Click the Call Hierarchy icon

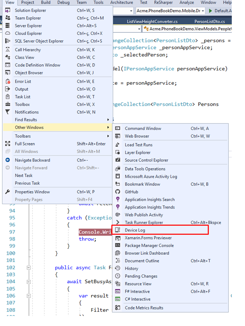click(8, 50)
